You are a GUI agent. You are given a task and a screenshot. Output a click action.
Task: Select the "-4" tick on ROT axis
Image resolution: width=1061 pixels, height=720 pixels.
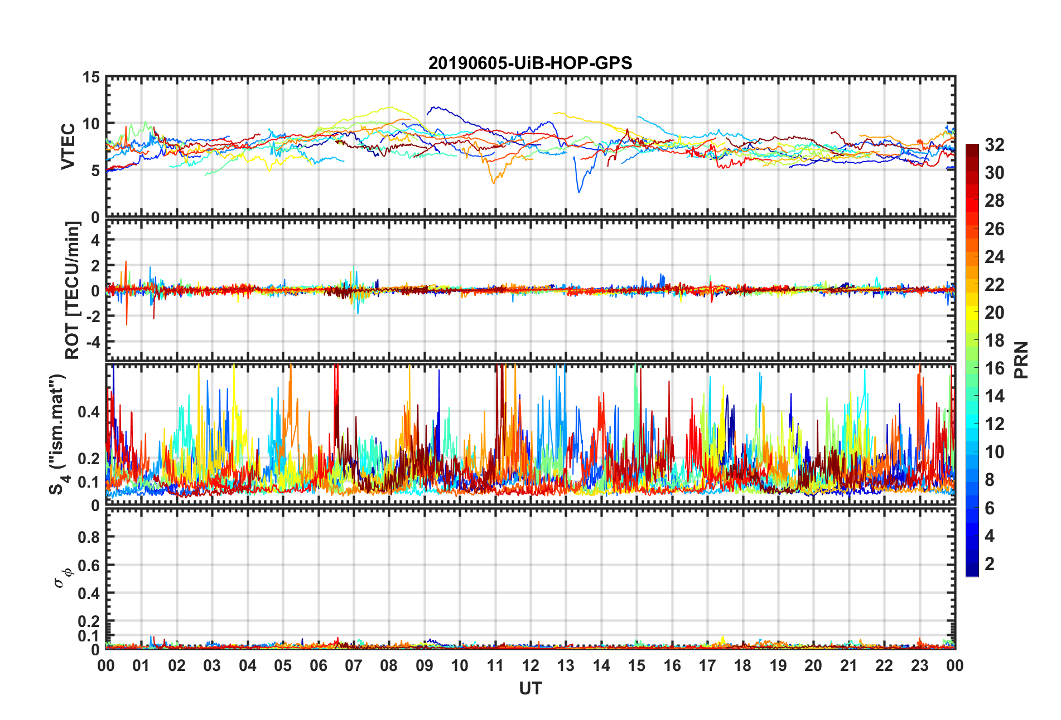coord(93,341)
